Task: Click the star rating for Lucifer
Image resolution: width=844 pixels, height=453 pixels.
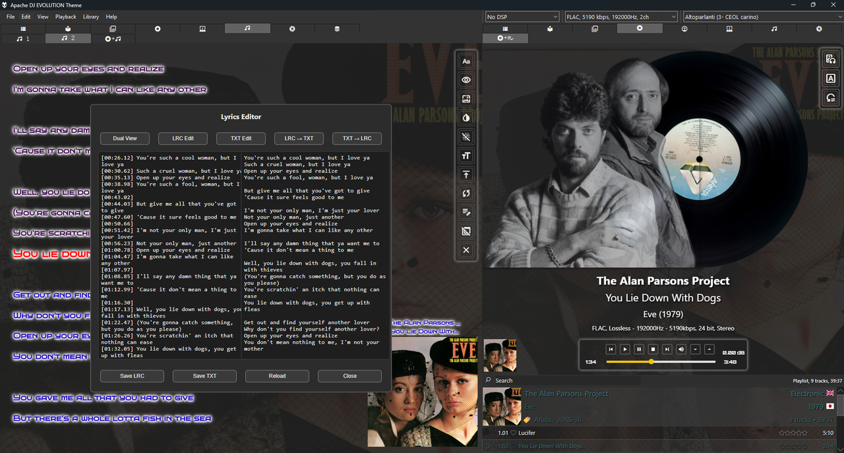Action: [793, 433]
